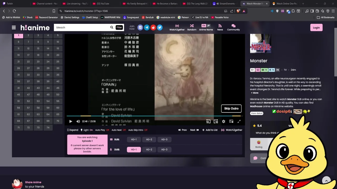The image size is (337, 189).
Task: Switch anime name language EN/JP toggle
Action: point(206,26)
